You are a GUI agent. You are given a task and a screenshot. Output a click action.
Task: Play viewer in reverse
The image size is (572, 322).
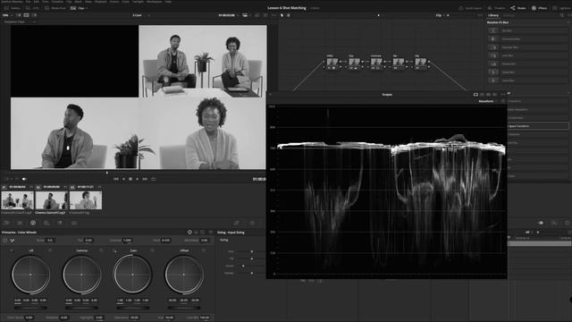point(123,179)
